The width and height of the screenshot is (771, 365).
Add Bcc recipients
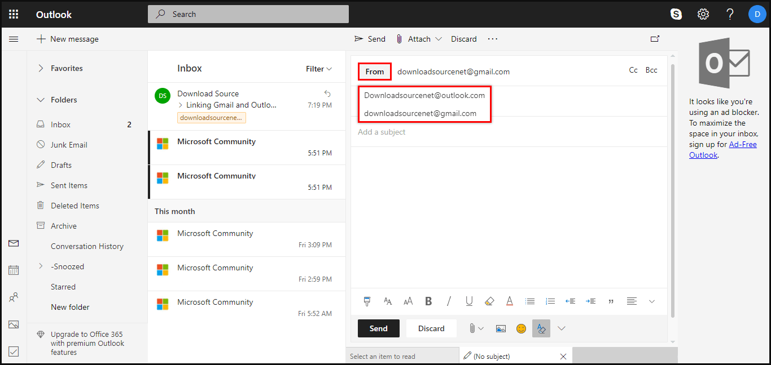pyautogui.click(x=651, y=70)
